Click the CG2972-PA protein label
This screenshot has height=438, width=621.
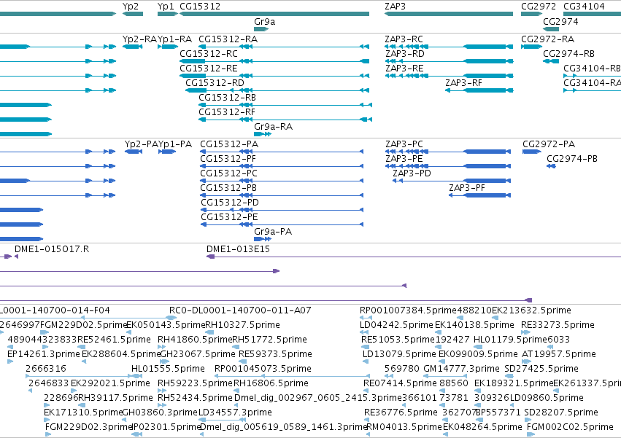point(549,144)
